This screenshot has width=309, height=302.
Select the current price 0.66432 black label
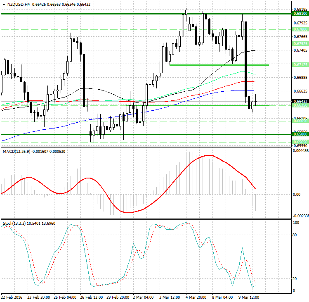(x=300, y=101)
